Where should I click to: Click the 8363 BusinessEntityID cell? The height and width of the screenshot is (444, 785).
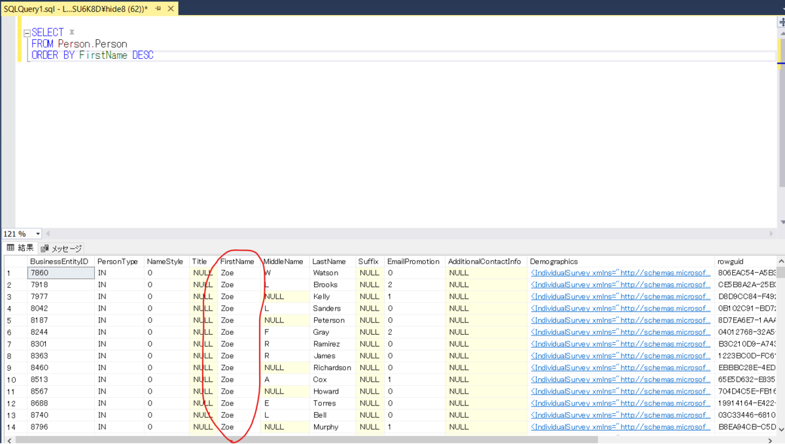pyautogui.click(x=61, y=356)
